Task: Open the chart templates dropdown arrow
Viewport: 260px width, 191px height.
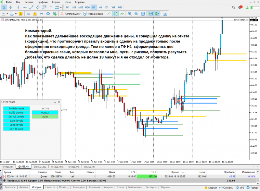Action: (x=16, y=14)
